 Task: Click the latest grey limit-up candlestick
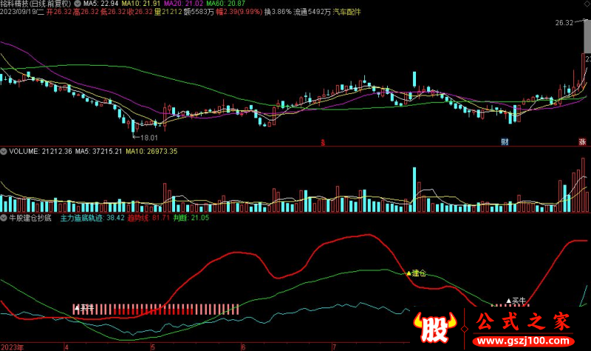click(x=587, y=37)
